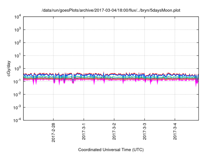Select the 10^-1 y-axis label
Viewport: 219px width, 153px height.
point(17,82)
